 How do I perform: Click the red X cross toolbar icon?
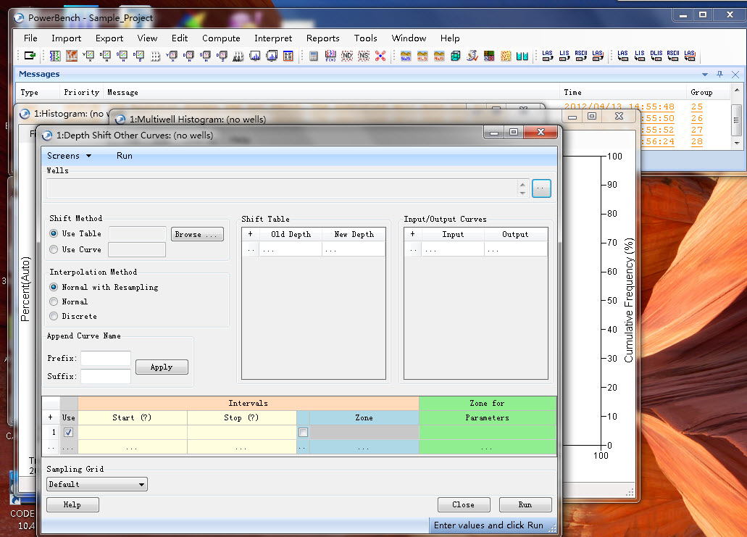coord(380,56)
